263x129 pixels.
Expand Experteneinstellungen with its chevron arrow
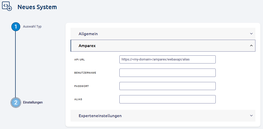[x=251, y=116]
